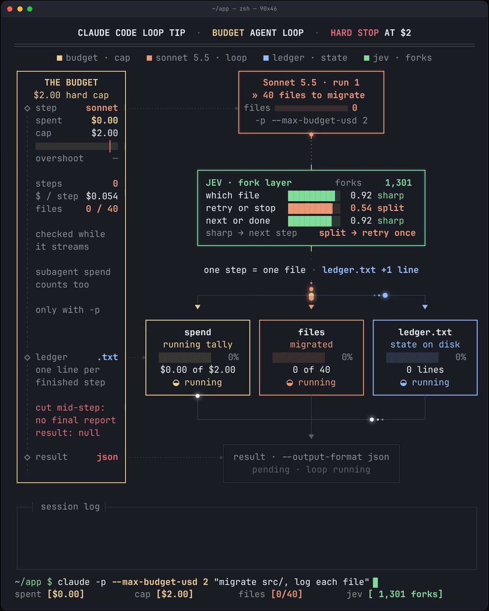The width and height of the screenshot is (489, 611).
Task: Click the "BUDGET AGENT LOOP" header text
Action: [x=258, y=33]
